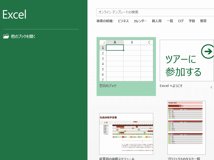Open other workbooks via 他のブックを開く
This screenshot has width=214, height=160.
coord(23,36)
